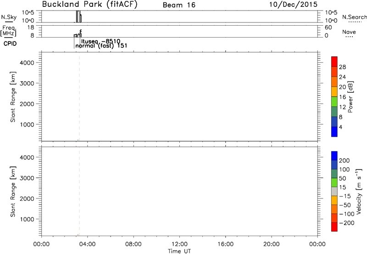The width and height of the screenshot is (367, 254).
Task: Click the 'Velocity [m s-1]' colorbar label
Action: point(358,192)
